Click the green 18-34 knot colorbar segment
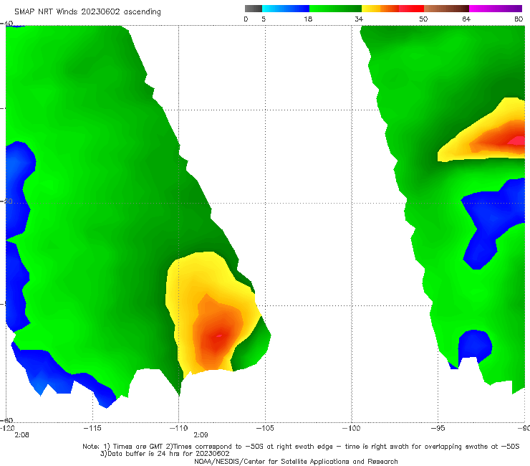 335,9
